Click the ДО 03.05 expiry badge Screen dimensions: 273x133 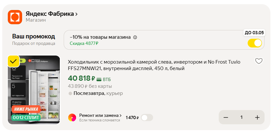coord(254,33)
